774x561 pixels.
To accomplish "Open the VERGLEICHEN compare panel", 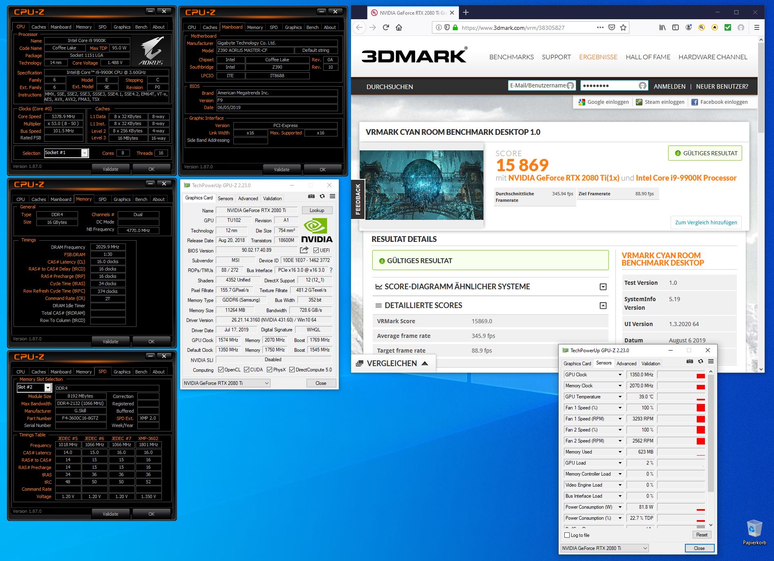I will (393, 363).
